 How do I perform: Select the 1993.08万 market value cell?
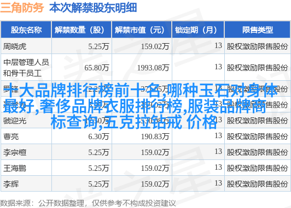tap(153, 68)
